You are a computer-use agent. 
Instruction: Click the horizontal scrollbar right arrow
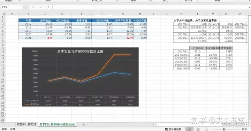[246, 124]
